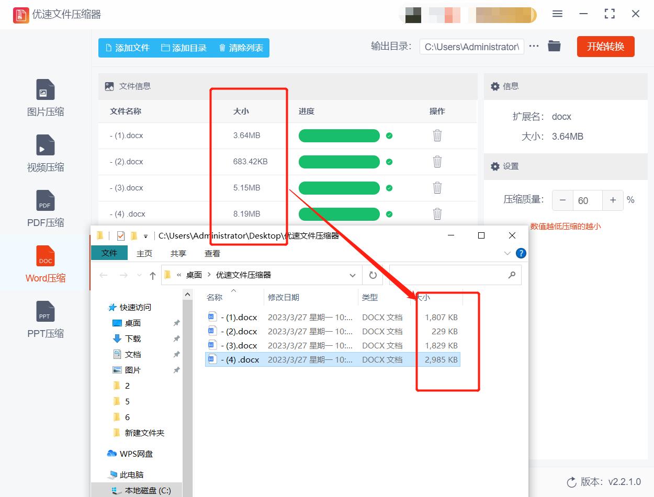Toggle pin beside 图片 quick access item
654x497 pixels.
[x=176, y=370]
